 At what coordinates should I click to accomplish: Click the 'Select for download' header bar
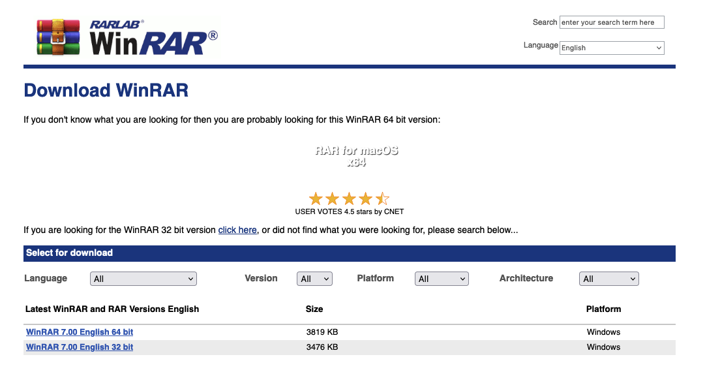(350, 253)
